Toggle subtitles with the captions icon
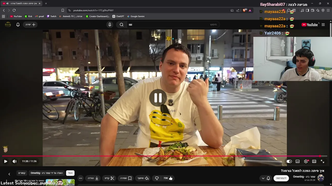 pos(298,161)
